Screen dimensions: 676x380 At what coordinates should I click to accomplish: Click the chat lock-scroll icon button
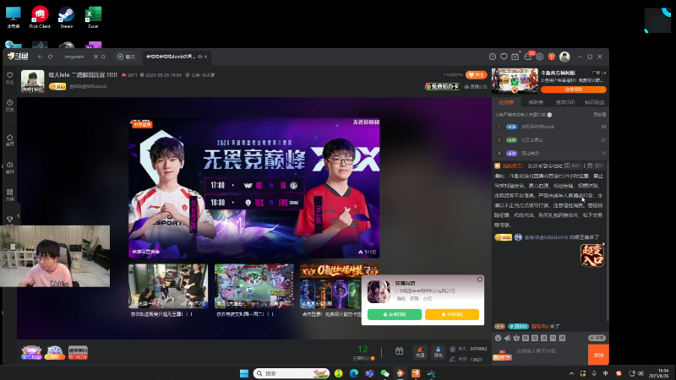[567, 166]
